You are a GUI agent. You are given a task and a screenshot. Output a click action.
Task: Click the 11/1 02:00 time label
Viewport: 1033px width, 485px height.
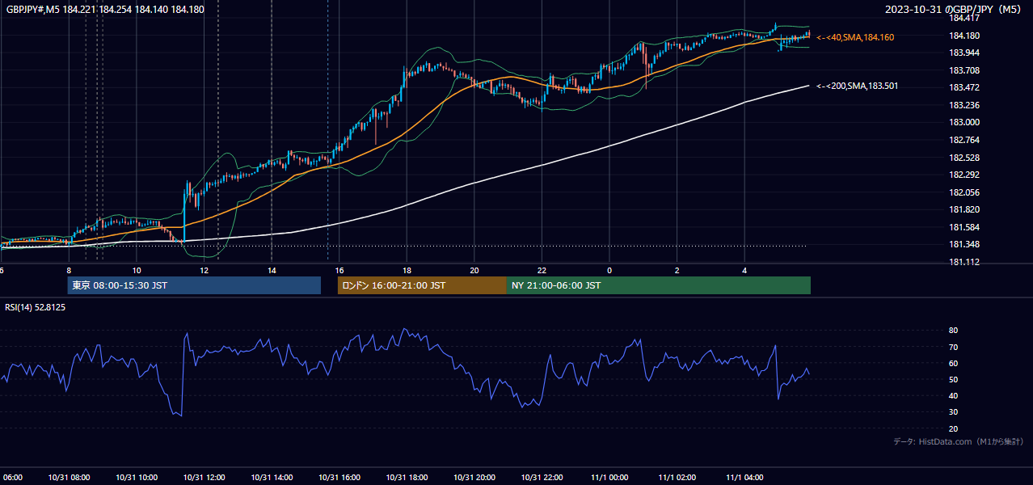pyautogui.click(x=677, y=477)
